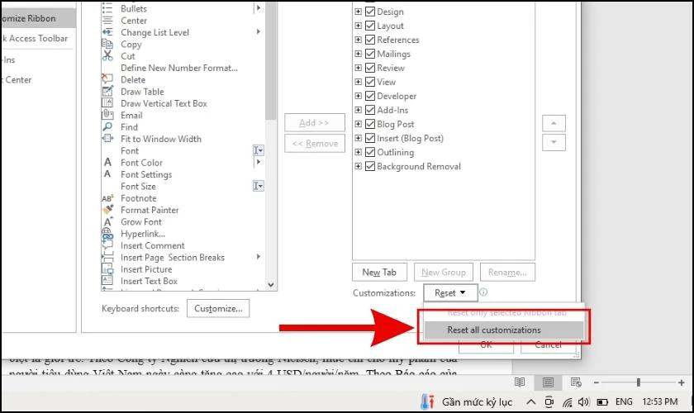Choose Reset all customizations
Image resolution: width=694 pixels, height=413 pixels.
click(503, 330)
